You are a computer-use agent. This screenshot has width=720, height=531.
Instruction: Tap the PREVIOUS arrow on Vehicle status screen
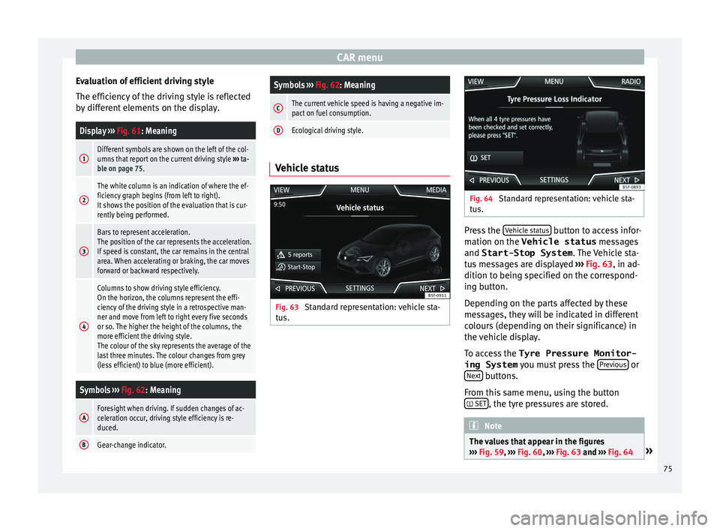[277, 288]
